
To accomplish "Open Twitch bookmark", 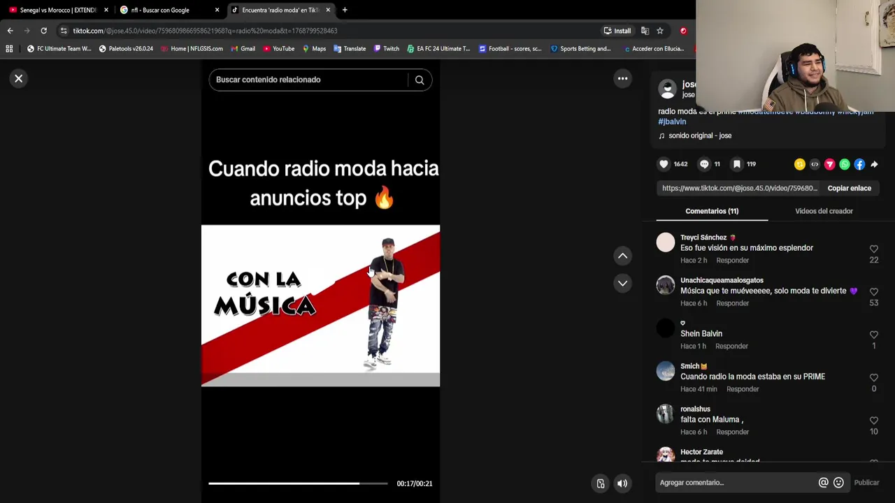I will 387,49.
